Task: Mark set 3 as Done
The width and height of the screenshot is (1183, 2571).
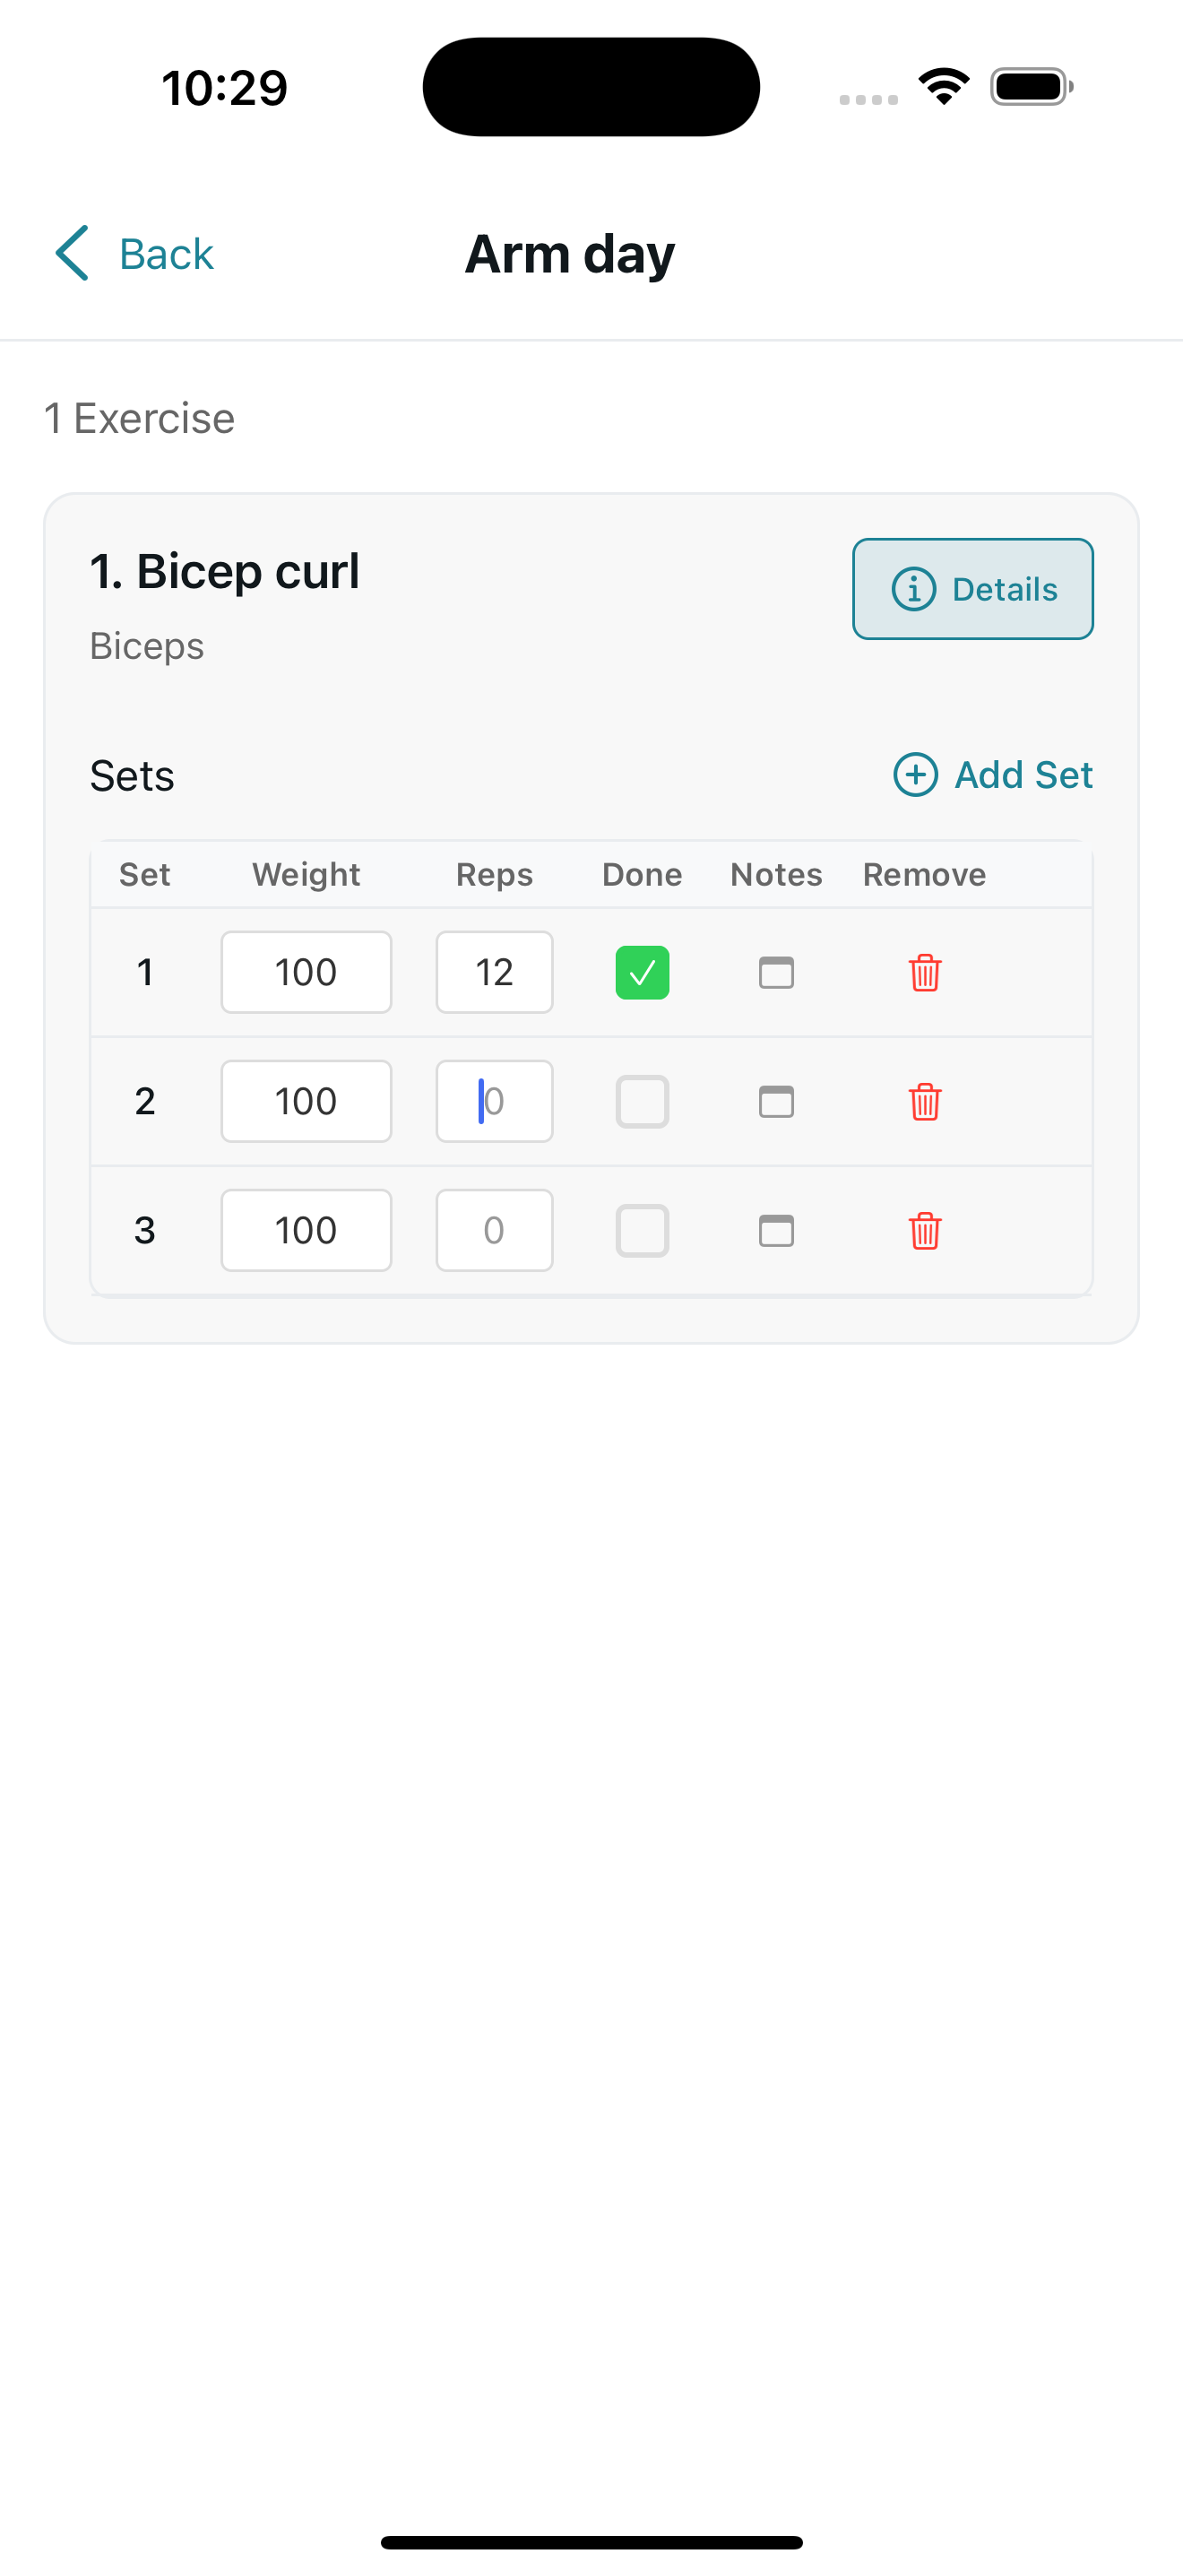Action: coord(642,1231)
